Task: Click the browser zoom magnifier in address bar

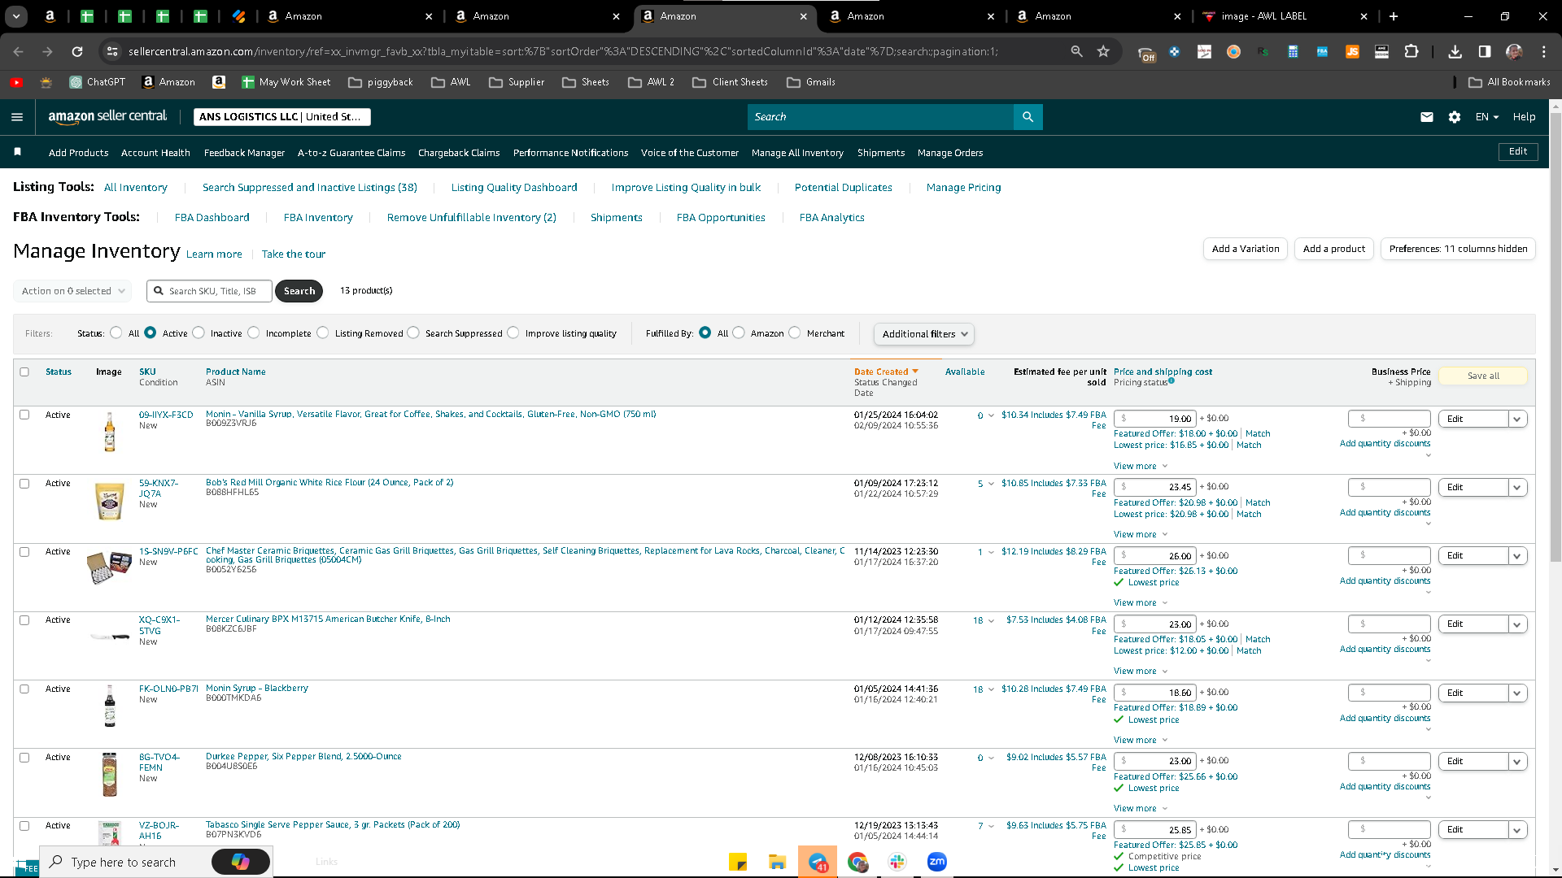Action: (x=1076, y=51)
